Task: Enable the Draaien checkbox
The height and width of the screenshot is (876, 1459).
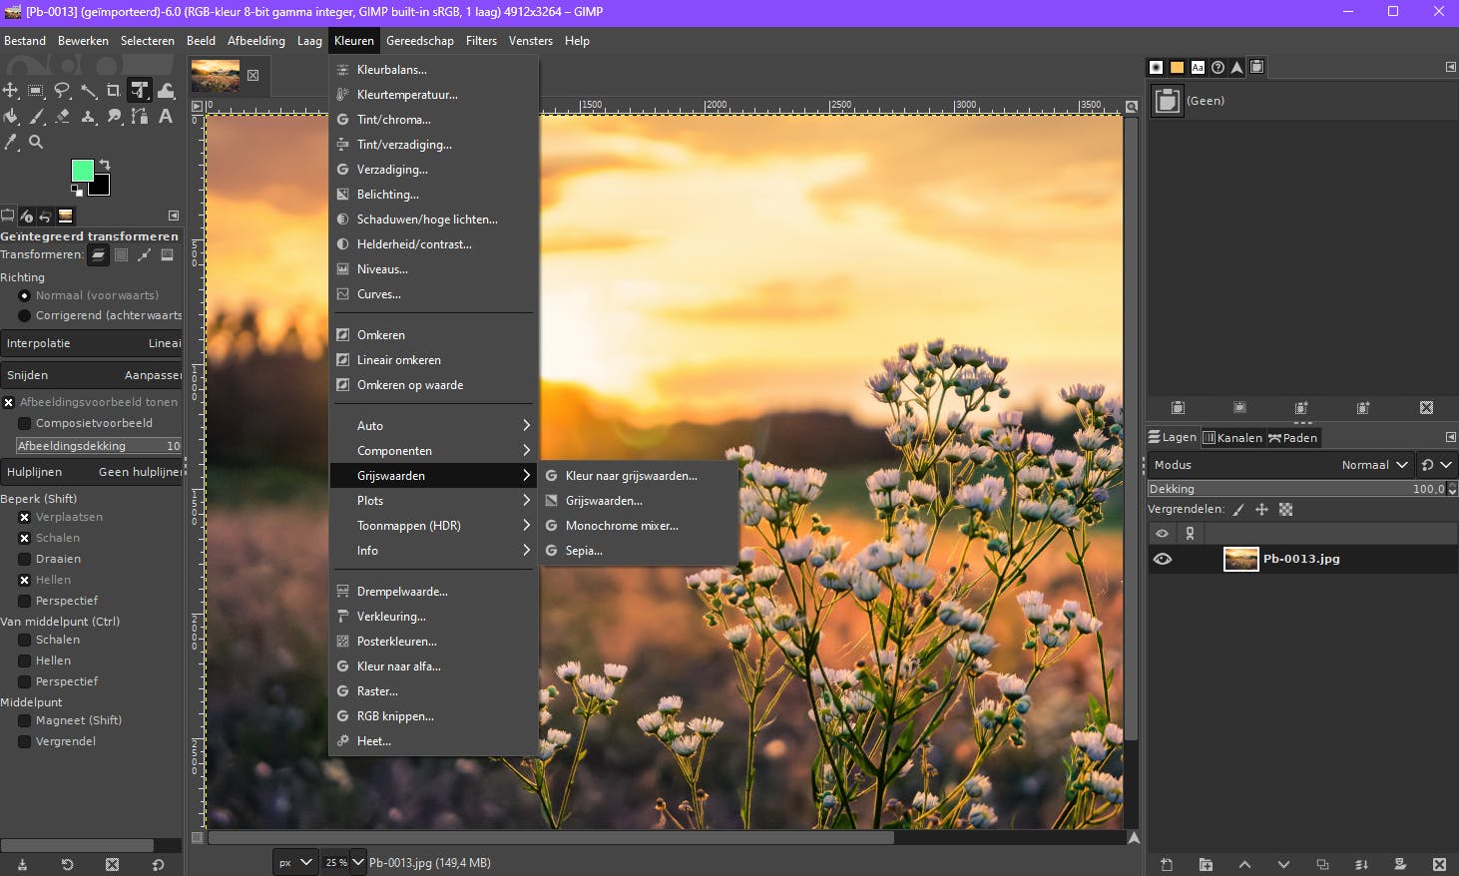Action: 25,559
